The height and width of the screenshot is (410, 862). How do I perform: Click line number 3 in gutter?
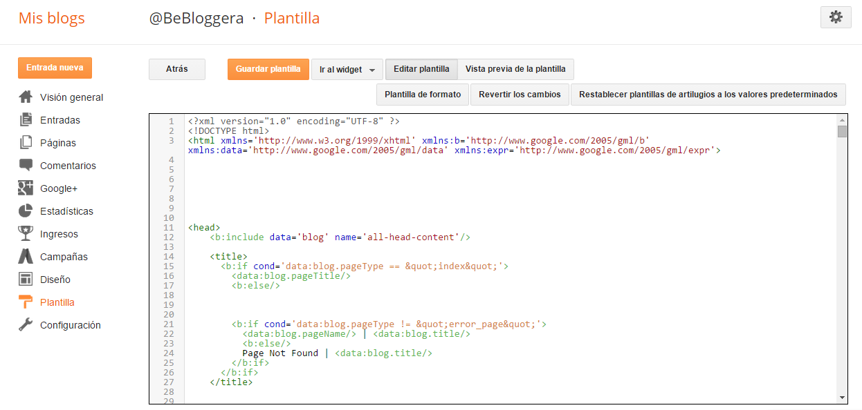pyautogui.click(x=171, y=140)
